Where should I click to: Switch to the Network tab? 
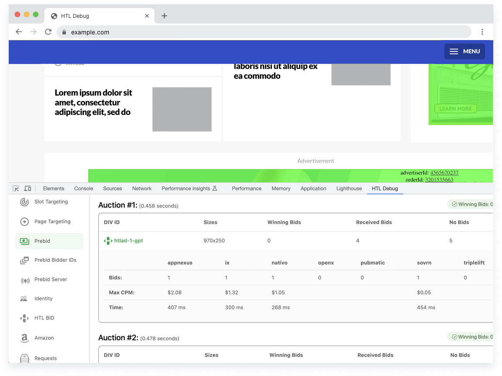[x=142, y=189]
